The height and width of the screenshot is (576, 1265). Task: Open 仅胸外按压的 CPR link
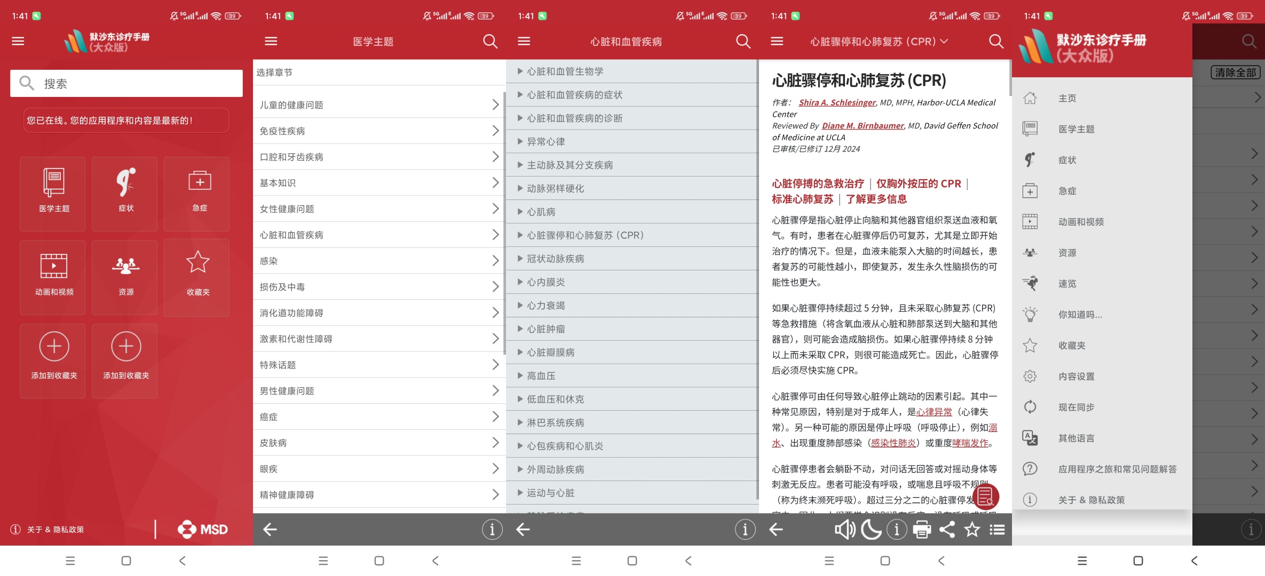pyautogui.click(x=918, y=184)
